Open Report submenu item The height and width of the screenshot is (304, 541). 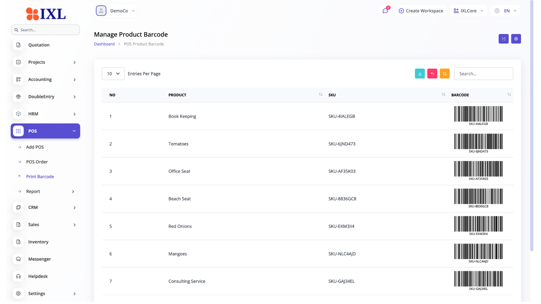(x=33, y=191)
